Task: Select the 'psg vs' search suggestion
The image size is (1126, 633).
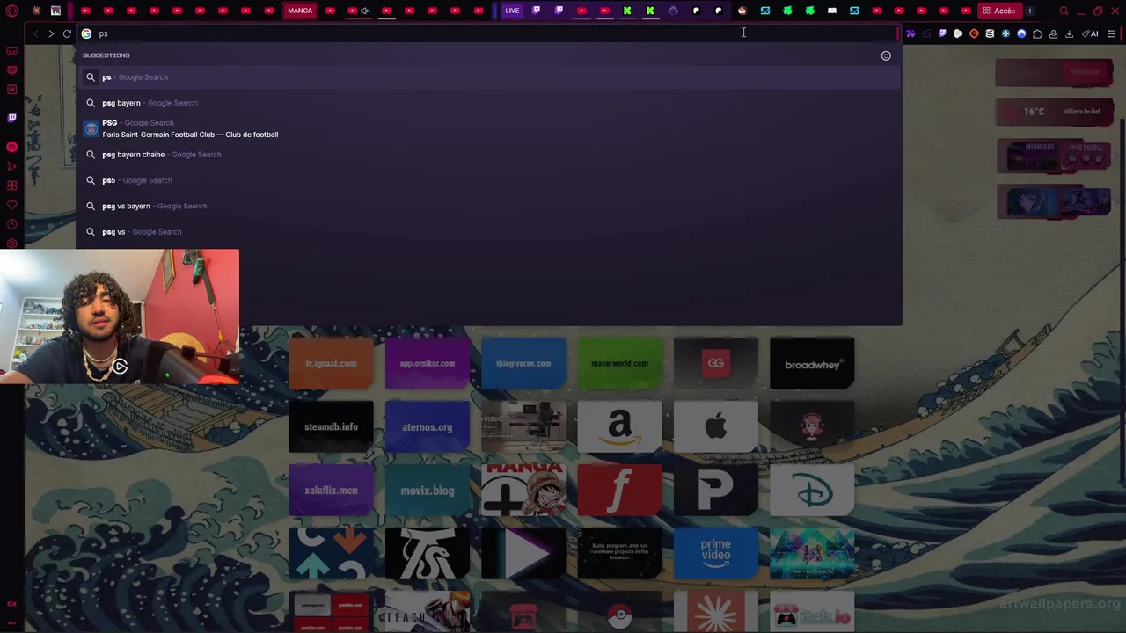Action: click(x=488, y=232)
